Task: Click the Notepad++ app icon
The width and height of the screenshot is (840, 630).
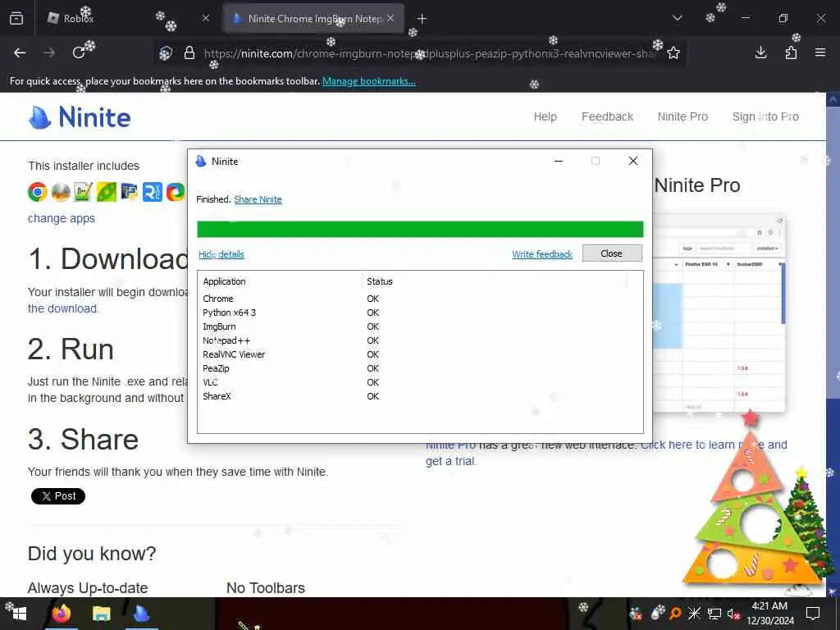Action: pos(83,192)
